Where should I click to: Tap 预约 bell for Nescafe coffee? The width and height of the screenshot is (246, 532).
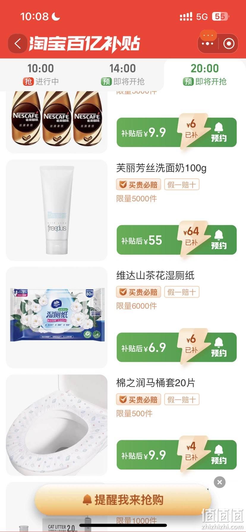pos(219,132)
